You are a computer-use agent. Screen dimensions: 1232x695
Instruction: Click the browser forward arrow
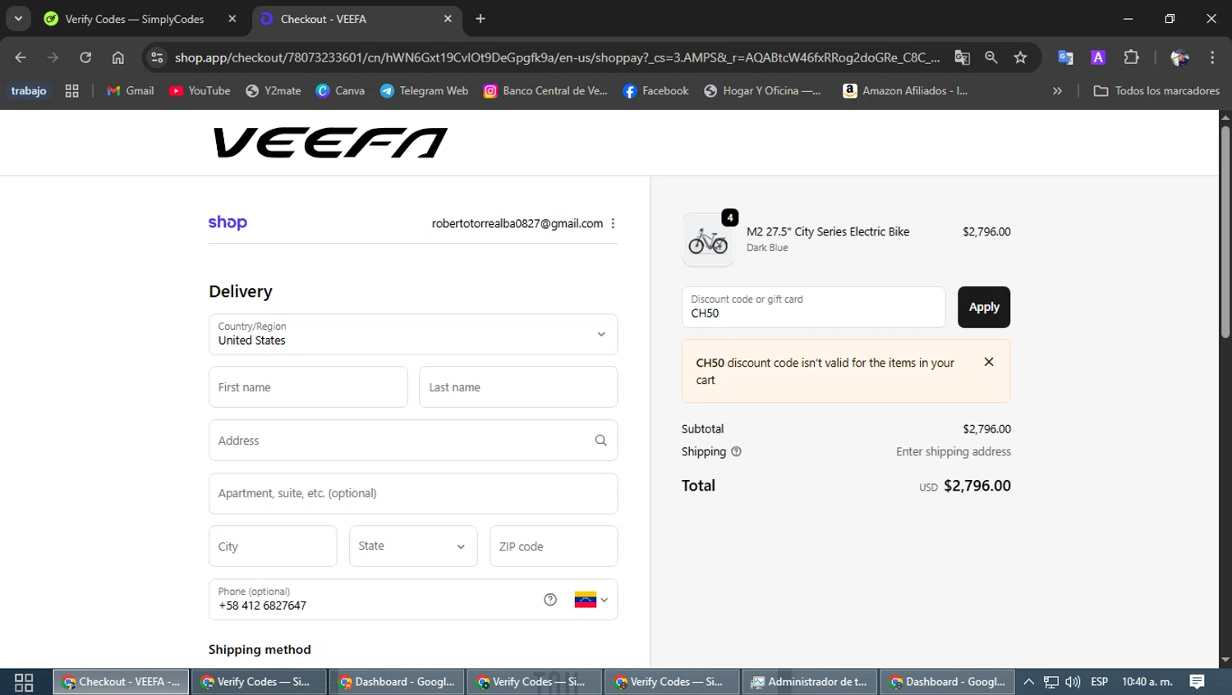(x=53, y=57)
